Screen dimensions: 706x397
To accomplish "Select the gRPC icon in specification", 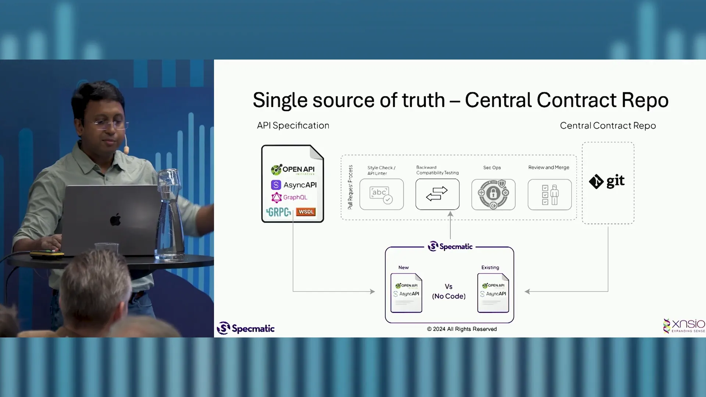I will (x=279, y=211).
